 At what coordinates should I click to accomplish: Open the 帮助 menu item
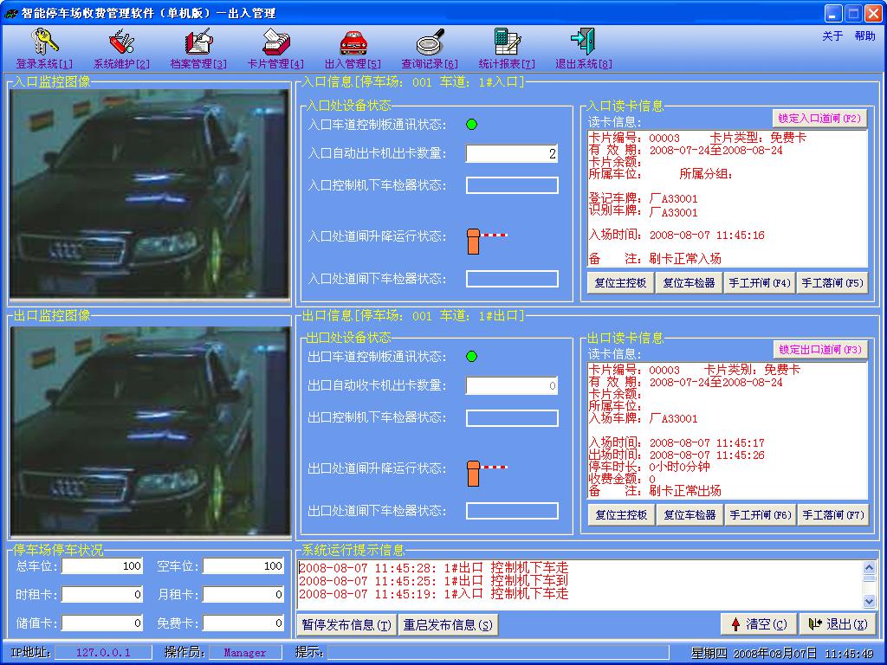click(864, 36)
